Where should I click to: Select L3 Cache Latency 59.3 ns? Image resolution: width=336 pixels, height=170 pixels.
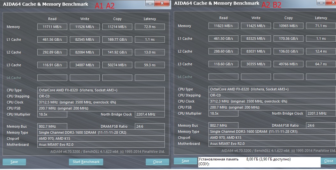pos(150,65)
